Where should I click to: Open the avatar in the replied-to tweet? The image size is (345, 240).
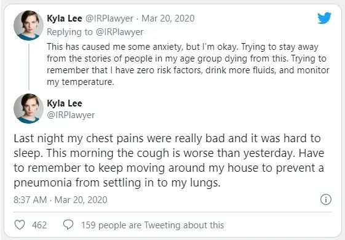[29, 25]
